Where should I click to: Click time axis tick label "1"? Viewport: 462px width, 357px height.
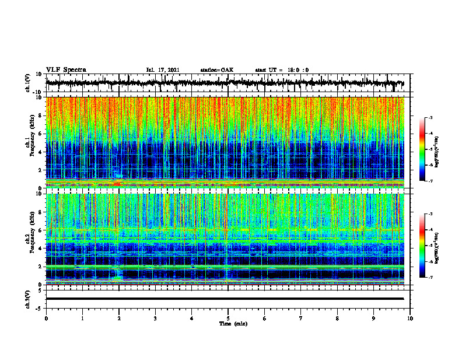point(82,318)
